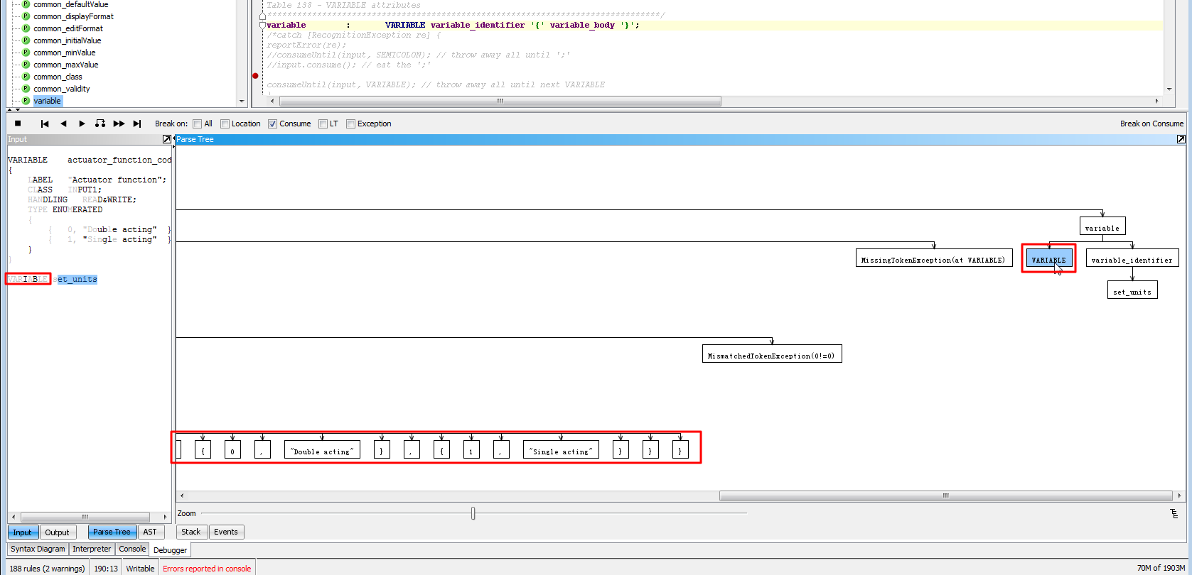The image size is (1192, 575).
Task: Click the "188 rules (2 warnings)" status
Action: 47,569
